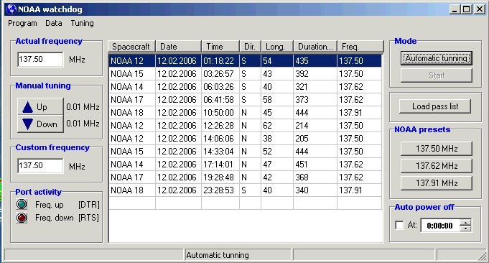This screenshot has height=263, width=489.
Task: Click the Custom frequency input field
Action: 40,166
